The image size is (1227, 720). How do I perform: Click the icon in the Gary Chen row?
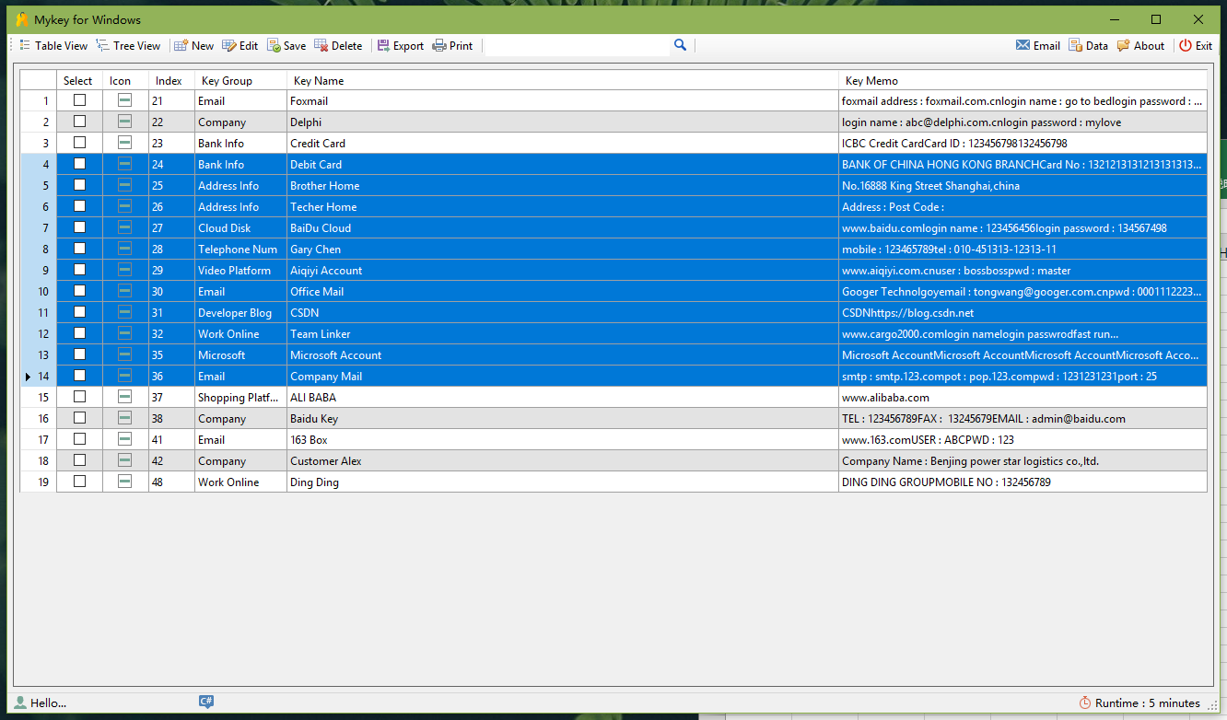pyautogui.click(x=125, y=249)
